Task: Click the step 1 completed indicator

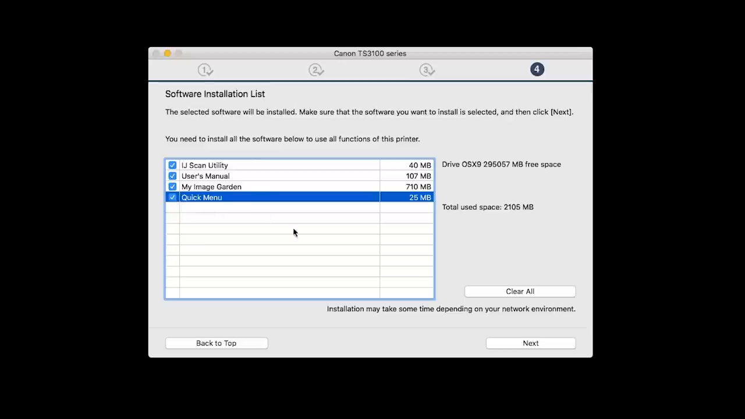Action: [205, 70]
